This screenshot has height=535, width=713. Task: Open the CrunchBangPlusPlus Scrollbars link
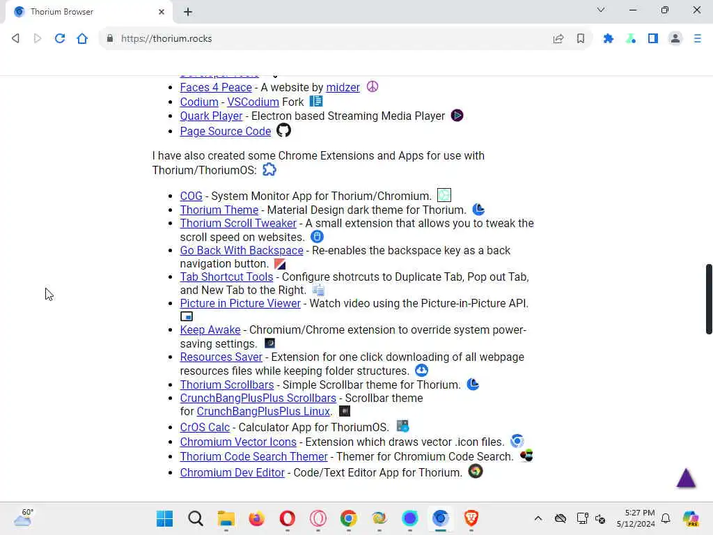coord(258,398)
